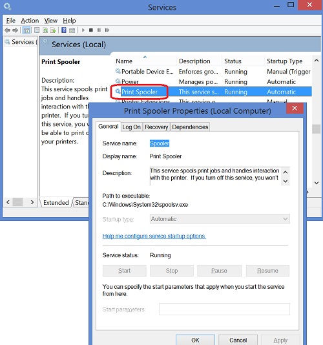Click the services list vertical scrollbar thumb
This screenshot has width=323, height=345.
[317, 129]
